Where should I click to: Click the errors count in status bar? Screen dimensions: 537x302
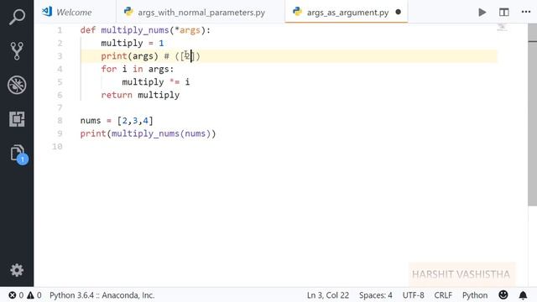[x=16, y=295]
